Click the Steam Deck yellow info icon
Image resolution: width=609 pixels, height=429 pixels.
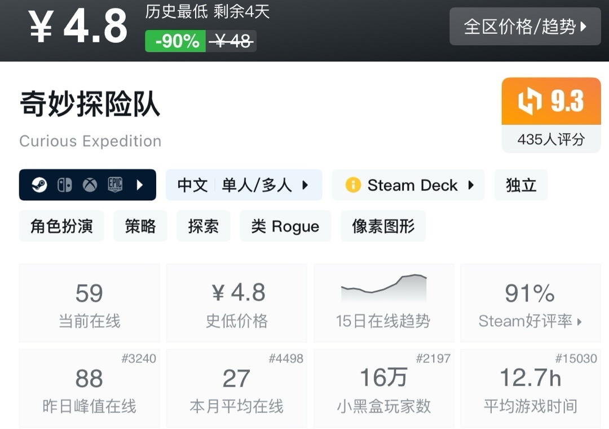click(353, 185)
